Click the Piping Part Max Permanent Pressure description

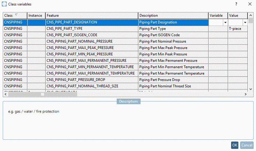pyautogui.click(x=173, y=60)
